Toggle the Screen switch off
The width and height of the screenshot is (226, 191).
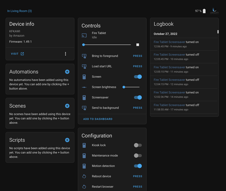click(x=138, y=77)
